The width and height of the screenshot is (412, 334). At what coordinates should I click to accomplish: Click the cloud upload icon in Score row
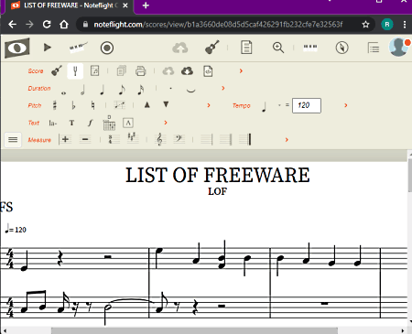[x=168, y=71]
